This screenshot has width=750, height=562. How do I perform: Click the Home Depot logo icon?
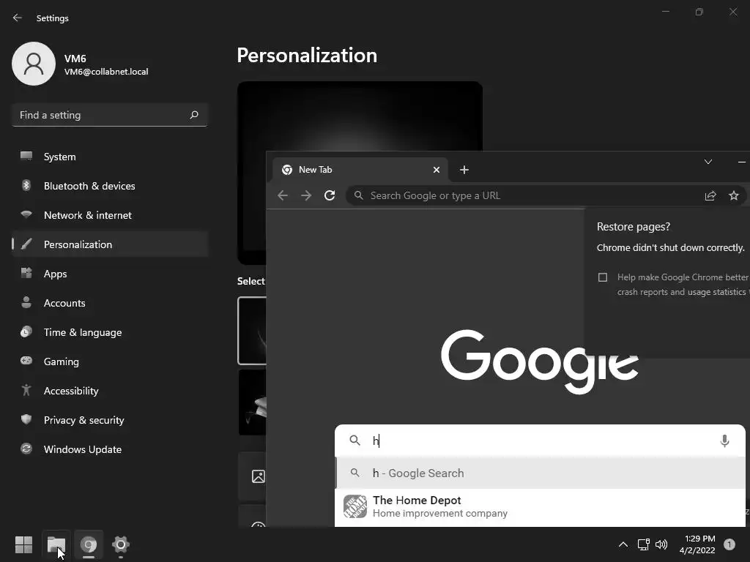355,506
